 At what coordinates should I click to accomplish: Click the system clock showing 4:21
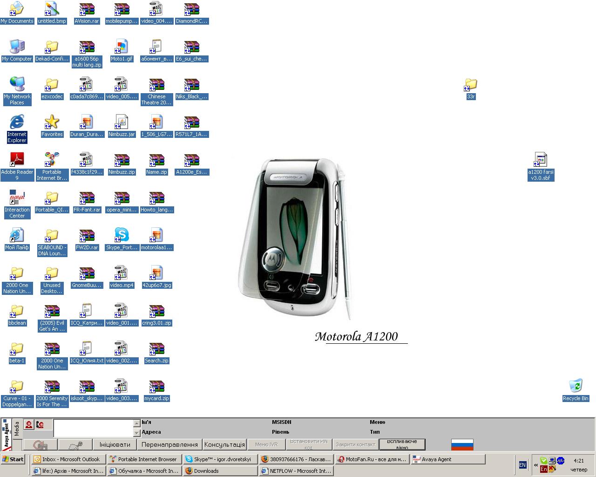click(579, 461)
